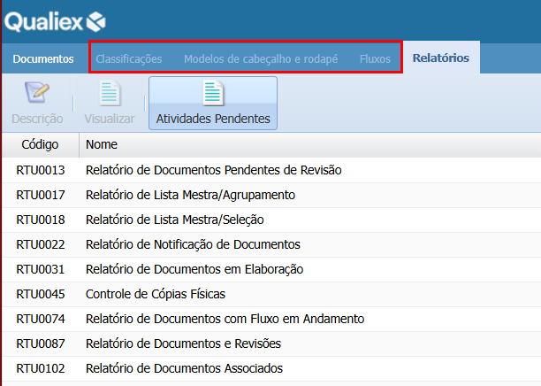Select Relatório de Documentos Pendentes de Revisão
Image resolution: width=541 pixels, height=386 pixels.
click(x=213, y=170)
